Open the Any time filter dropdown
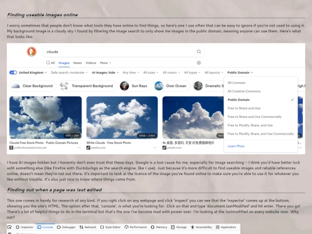Image resolution: width=312 pixels, height=234 pixels. [x=131, y=73]
